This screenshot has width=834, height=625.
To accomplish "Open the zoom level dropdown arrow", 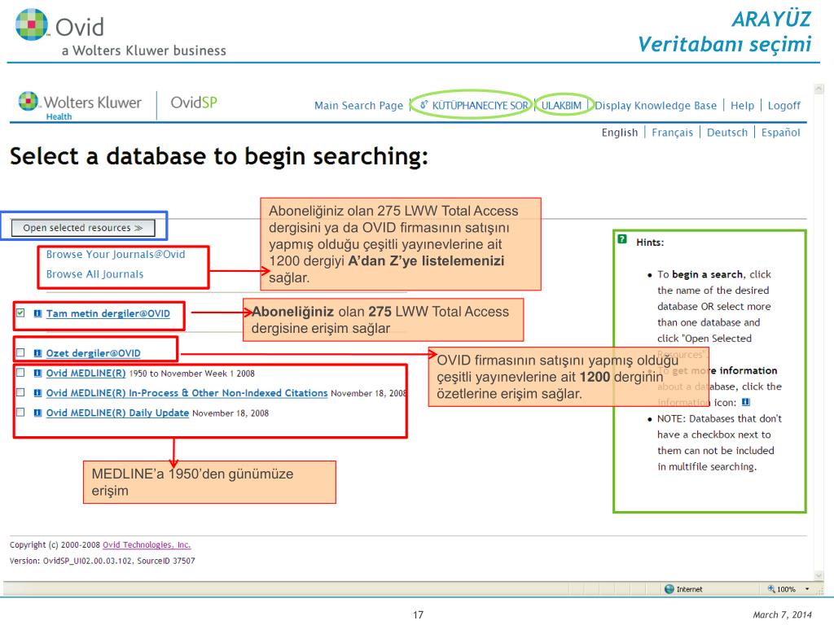I will [x=807, y=589].
